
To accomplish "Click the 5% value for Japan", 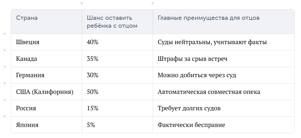I will pos(91,125).
